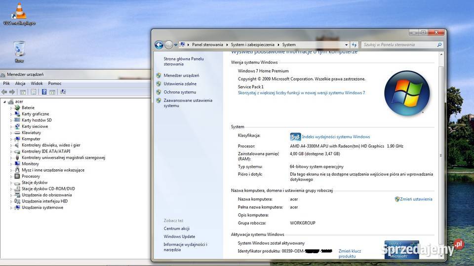Open the recent pages dropdown arrow
The image size is (474, 266).
176,45
